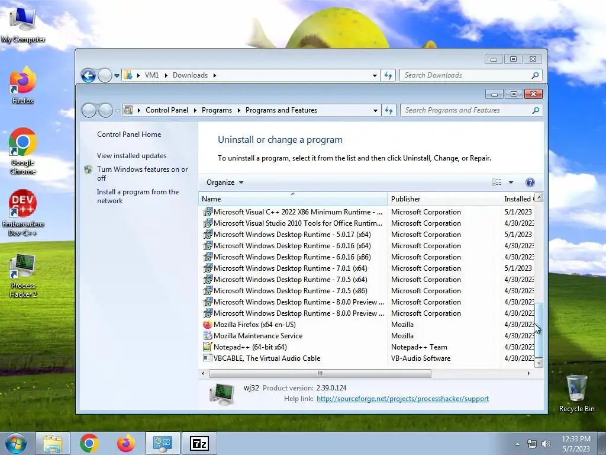
Task: Open Embarcadero Dev-C++ desktop shortcut
Action: (x=23, y=213)
